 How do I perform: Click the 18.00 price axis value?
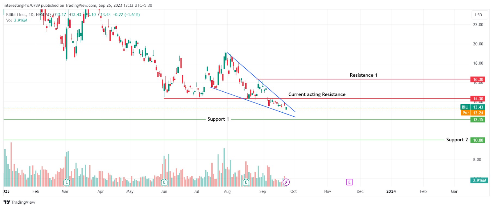[478, 63]
